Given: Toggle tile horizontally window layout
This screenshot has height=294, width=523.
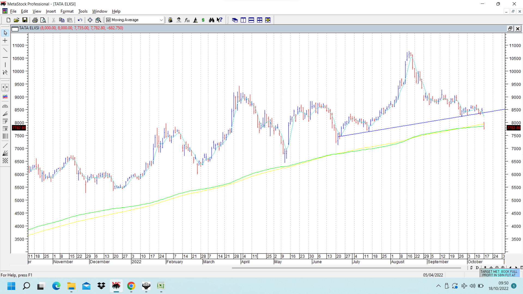Looking at the screenshot, I should (x=243, y=20).
